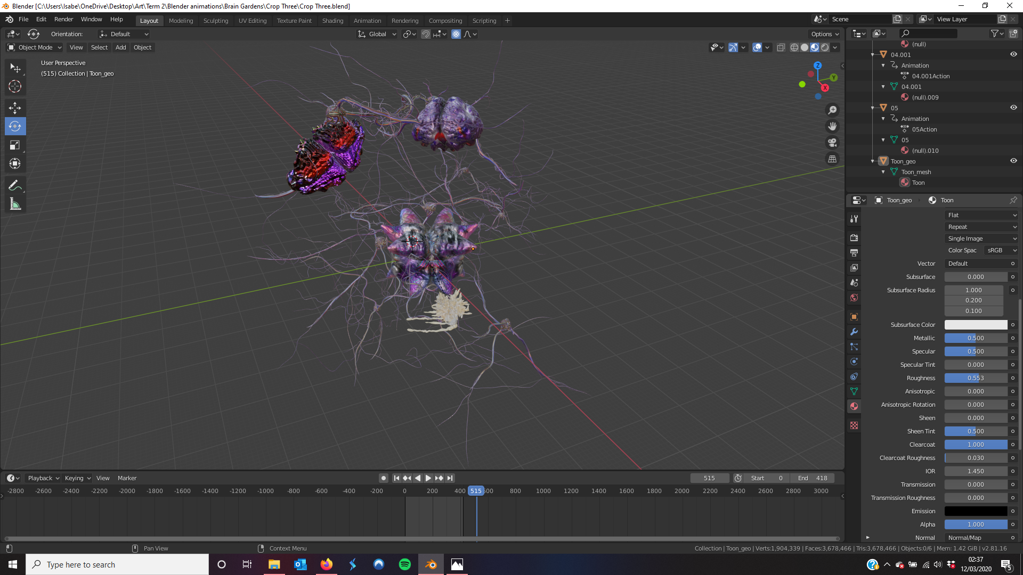Viewport: 1023px width, 575px height.
Task: Hide the Toon_geo object in the outliner
Action: tap(1013, 161)
